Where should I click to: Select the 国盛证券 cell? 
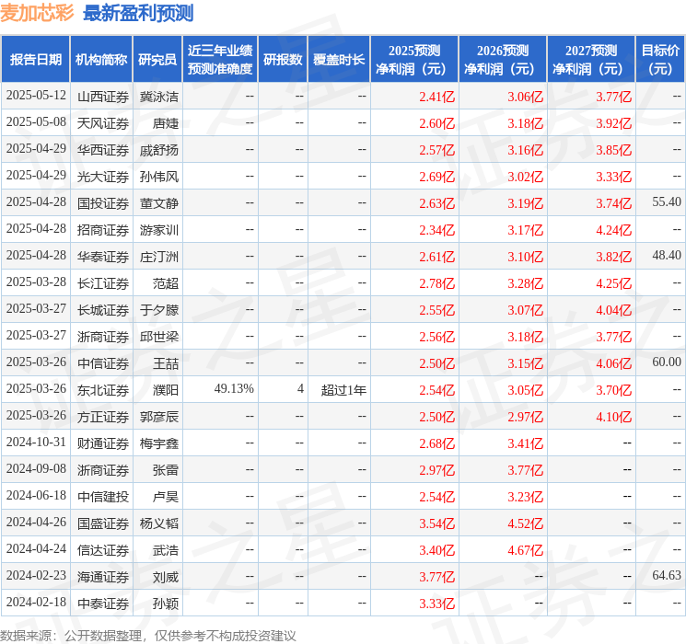tap(103, 523)
